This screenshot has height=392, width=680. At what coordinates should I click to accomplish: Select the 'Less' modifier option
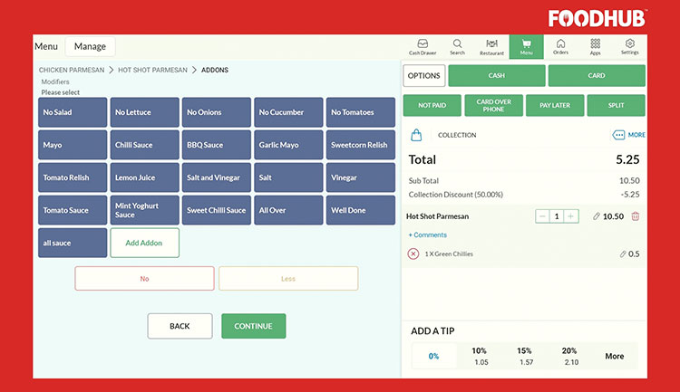coord(288,279)
